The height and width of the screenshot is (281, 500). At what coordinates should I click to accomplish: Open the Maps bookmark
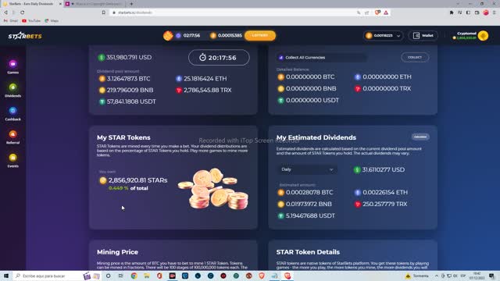[52, 21]
